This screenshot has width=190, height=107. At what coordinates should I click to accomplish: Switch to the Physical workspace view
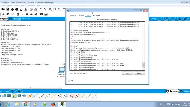(x=15, y=19)
